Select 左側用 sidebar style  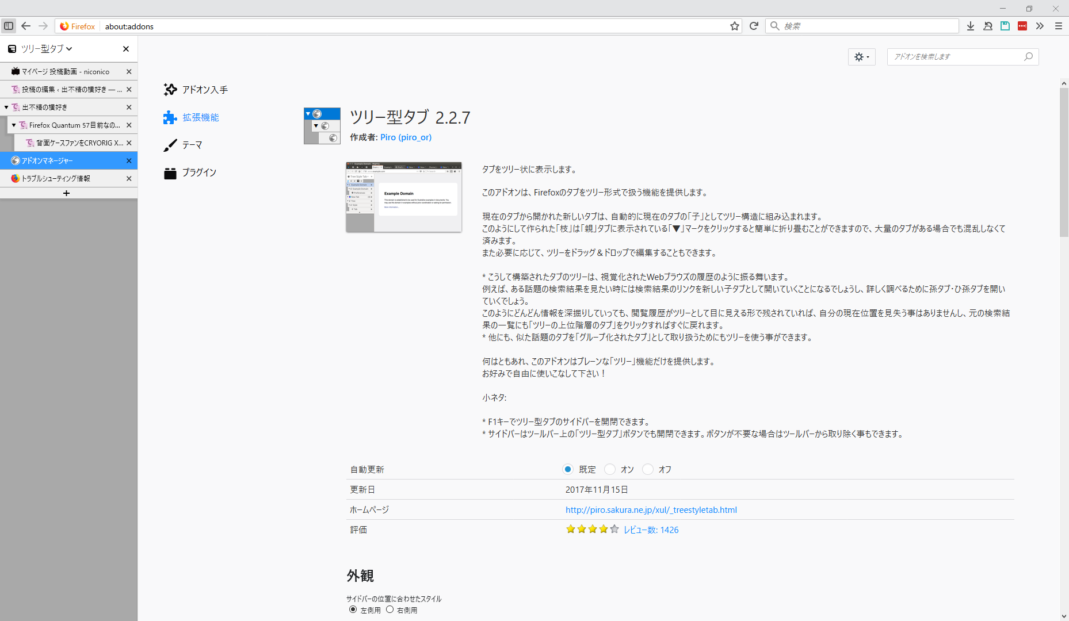click(353, 609)
